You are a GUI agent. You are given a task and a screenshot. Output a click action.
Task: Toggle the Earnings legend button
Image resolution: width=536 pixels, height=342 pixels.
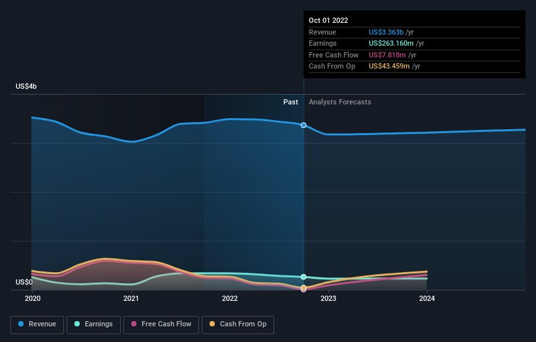pos(93,324)
